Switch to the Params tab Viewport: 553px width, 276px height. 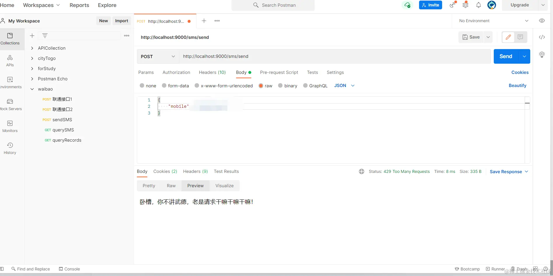tap(146, 72)
